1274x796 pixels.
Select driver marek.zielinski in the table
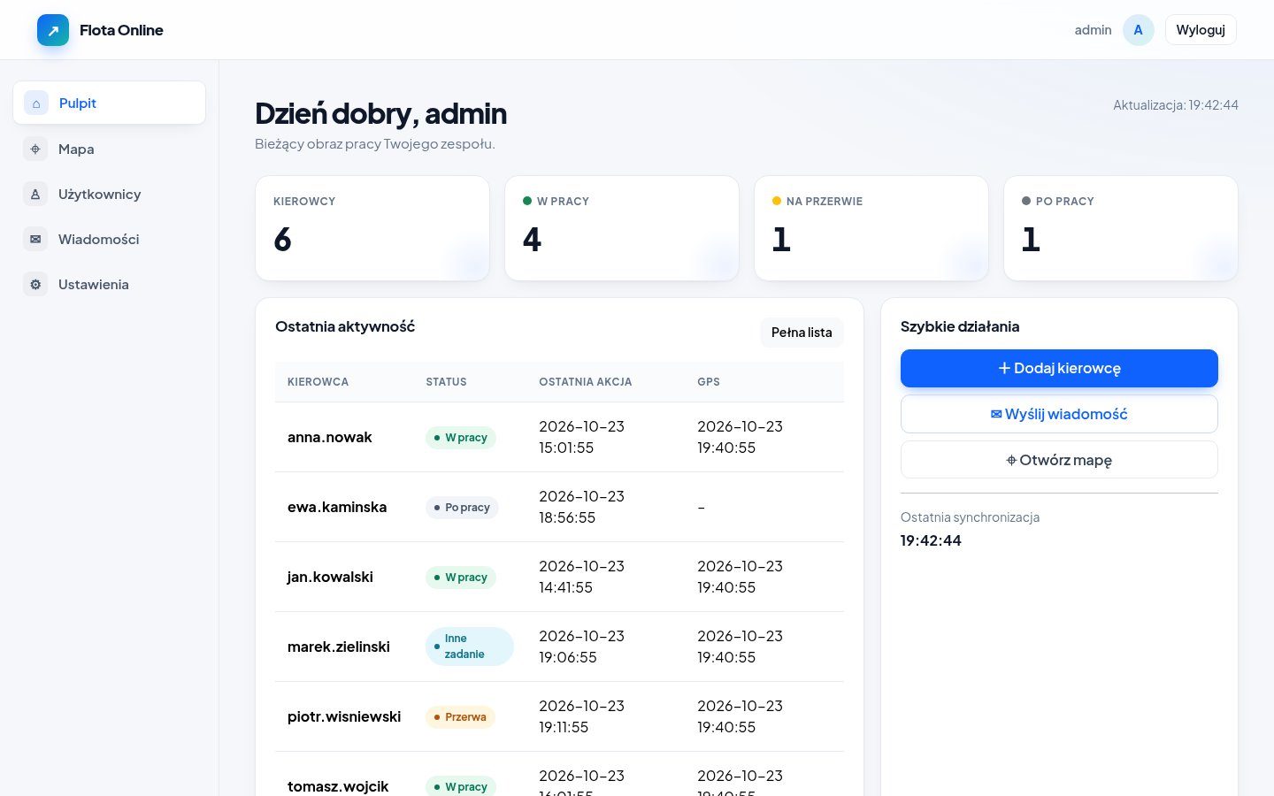(x=339, y=647)
